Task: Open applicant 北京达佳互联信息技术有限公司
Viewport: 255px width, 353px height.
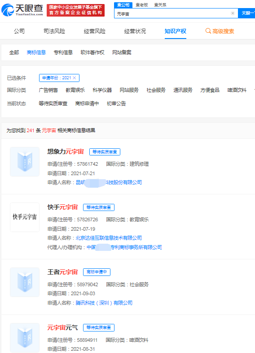Action: 109,238
